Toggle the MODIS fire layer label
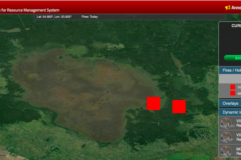 coord(239,94)
